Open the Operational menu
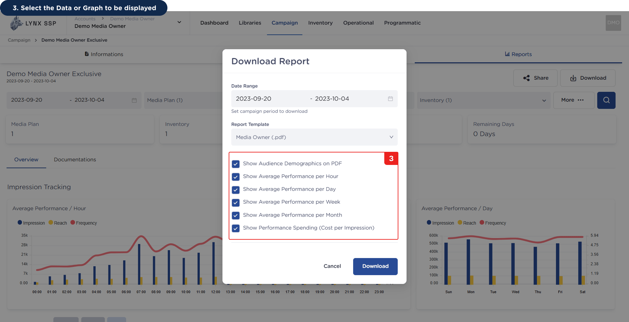This screenshot has width=629, height=322. coord(358,23)
